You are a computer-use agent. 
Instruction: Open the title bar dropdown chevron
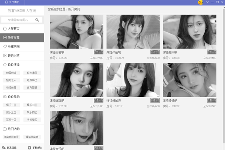(x=207, y=2)
